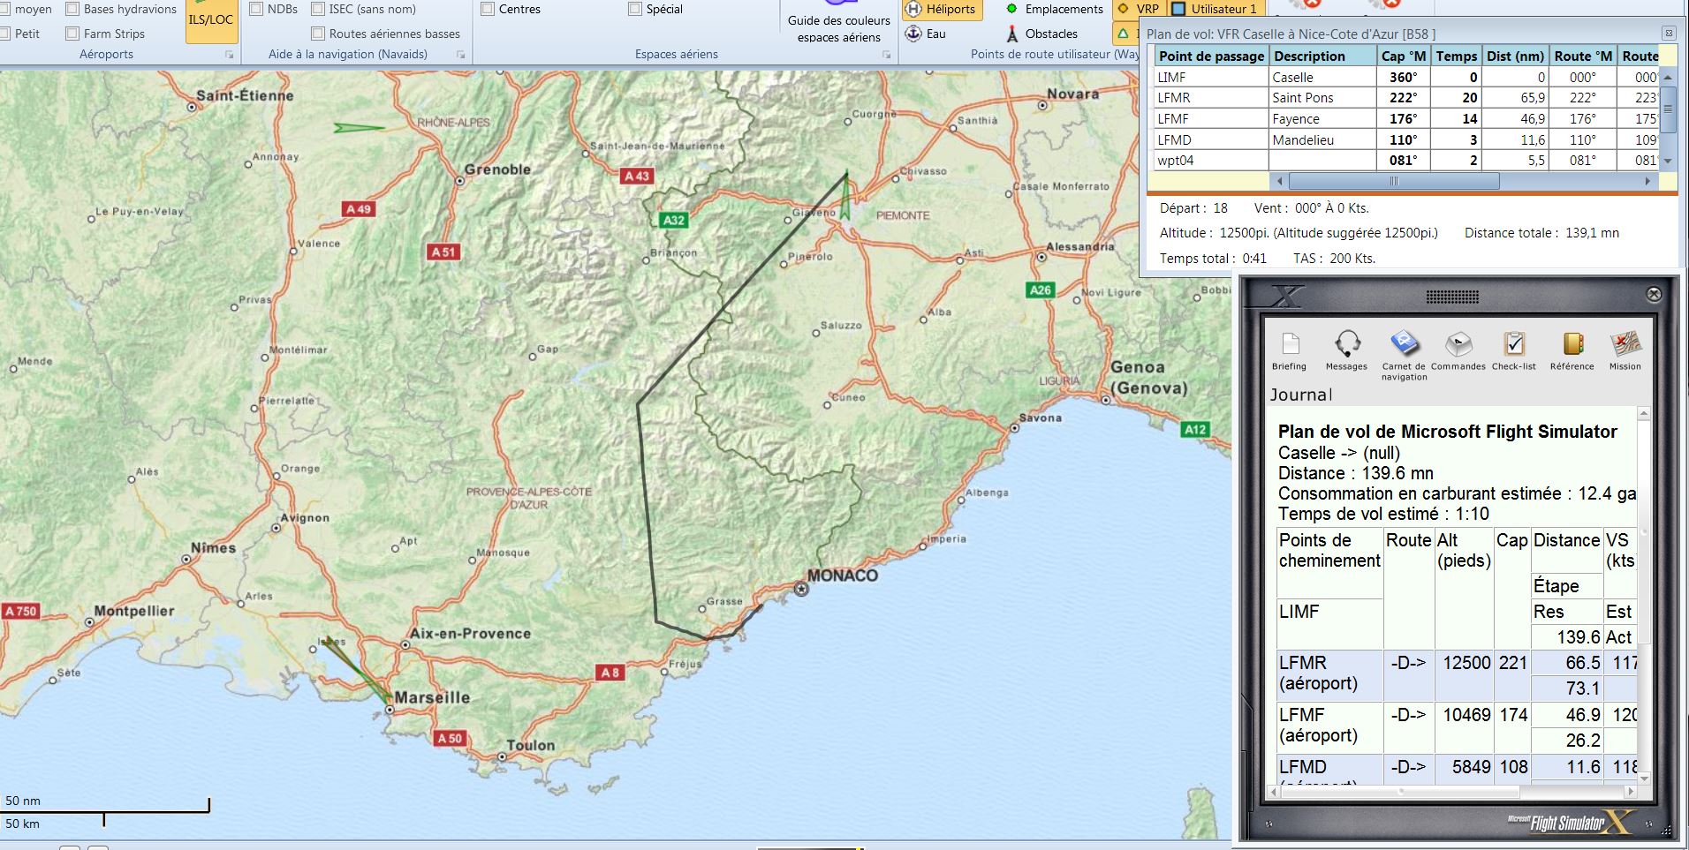Toggle the Eau anchor button
The height and width of the screenshot is (850, 1689).
(x=926, y=34)
